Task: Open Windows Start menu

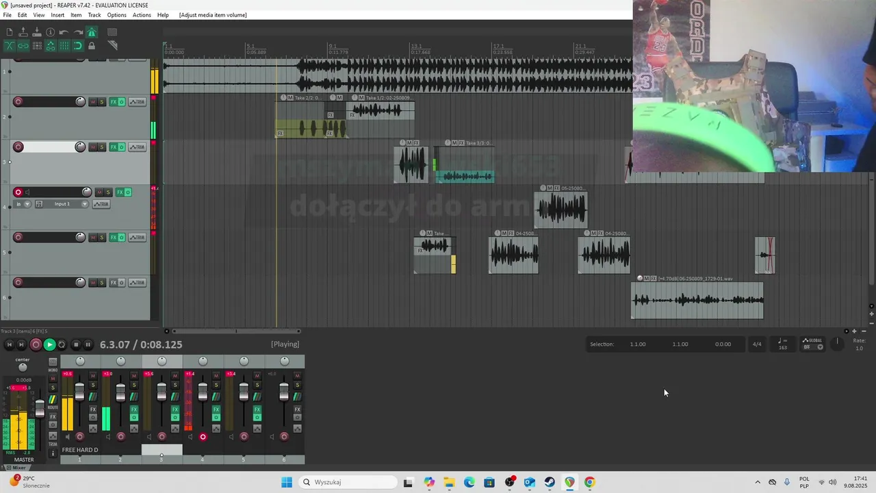Action: tap(287, 482)
